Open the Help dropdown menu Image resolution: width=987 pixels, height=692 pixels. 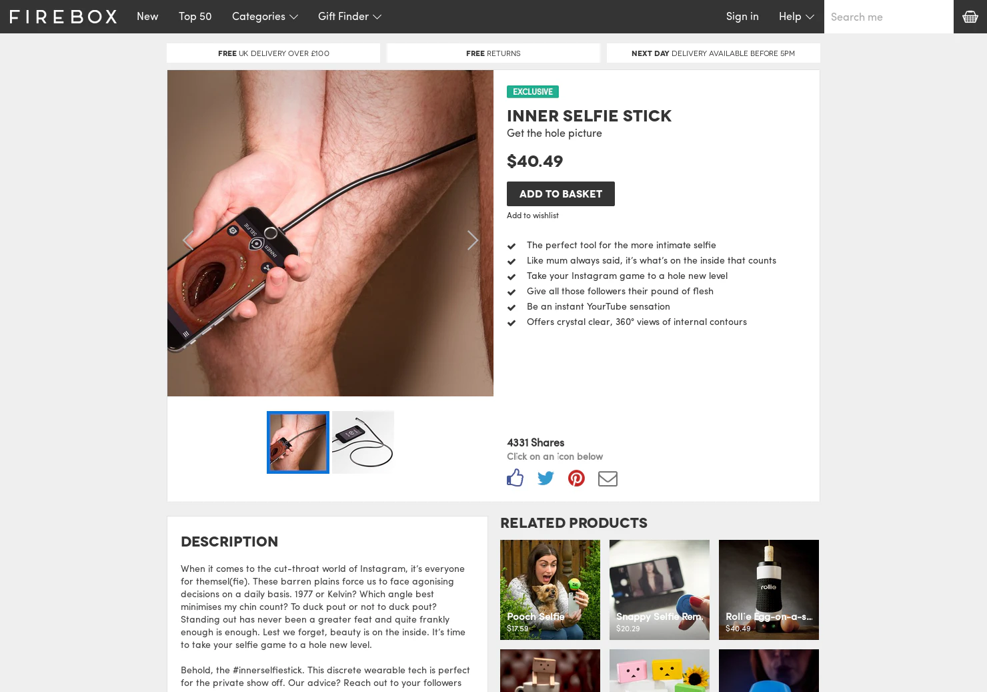(x=796, y=17)
